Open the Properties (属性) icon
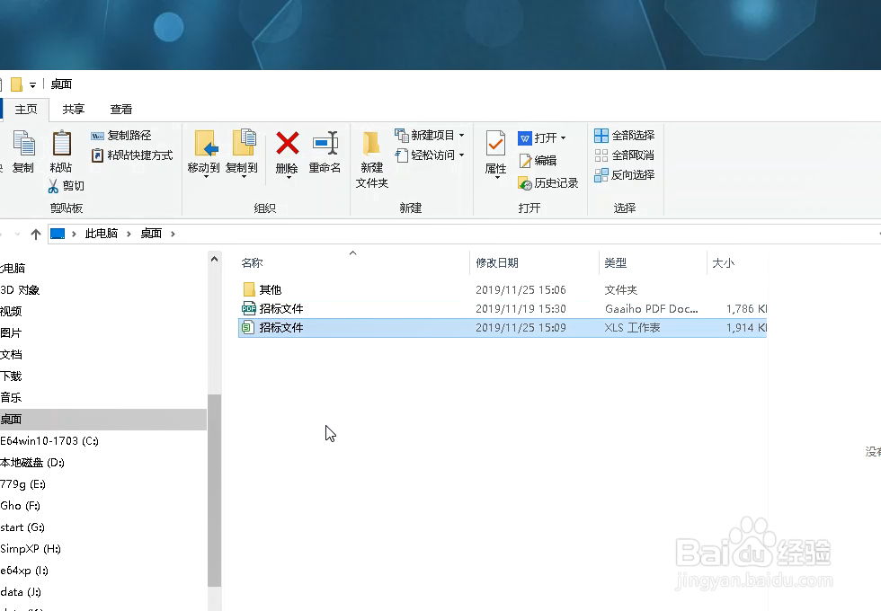Screen dimensions: 881x611 pyautogui.click(x=495, y=143)
